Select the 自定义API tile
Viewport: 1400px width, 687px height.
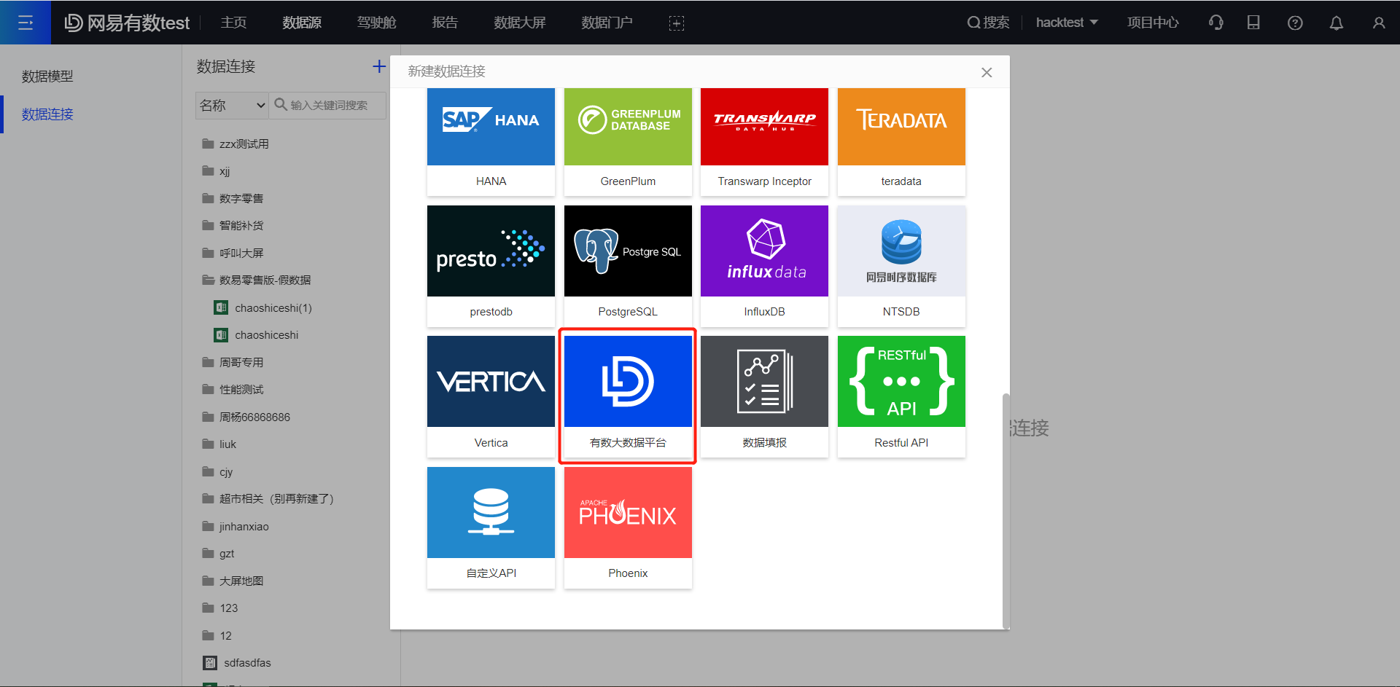(x=491, y=527)
